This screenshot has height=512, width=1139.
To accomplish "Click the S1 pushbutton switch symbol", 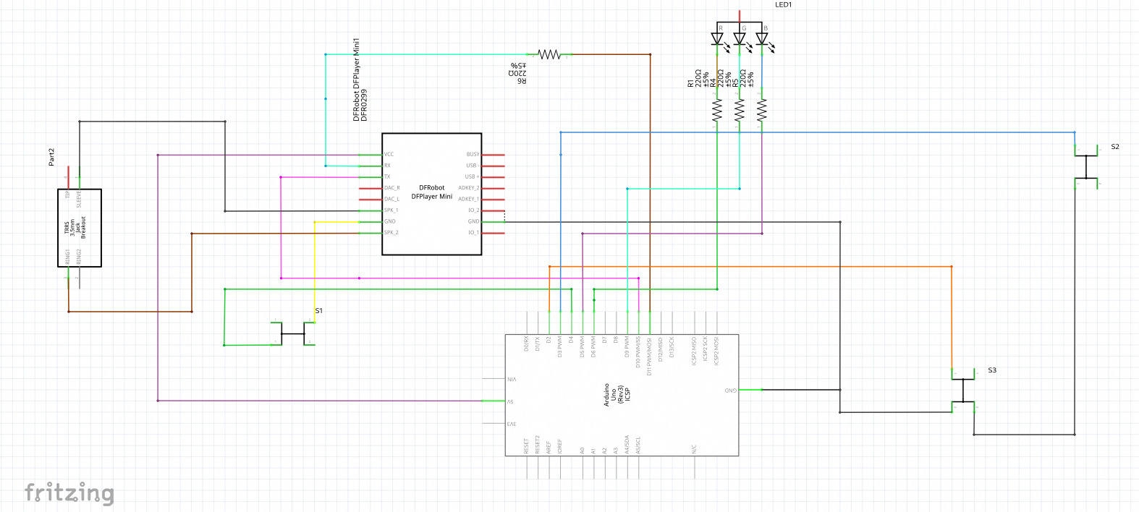I will (293, 333).
